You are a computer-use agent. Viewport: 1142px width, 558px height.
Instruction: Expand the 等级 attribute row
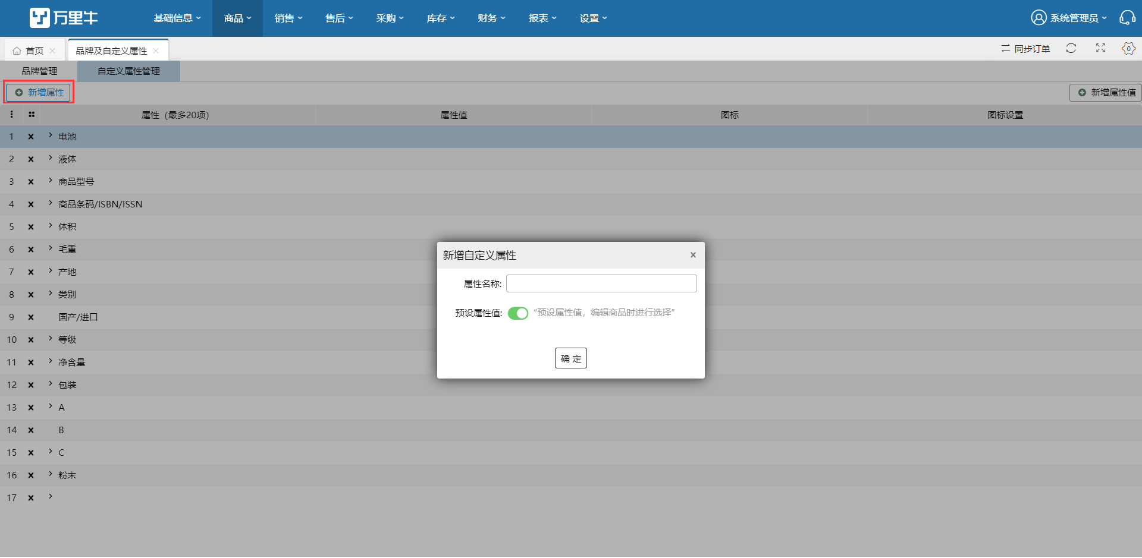click(51, 339)
